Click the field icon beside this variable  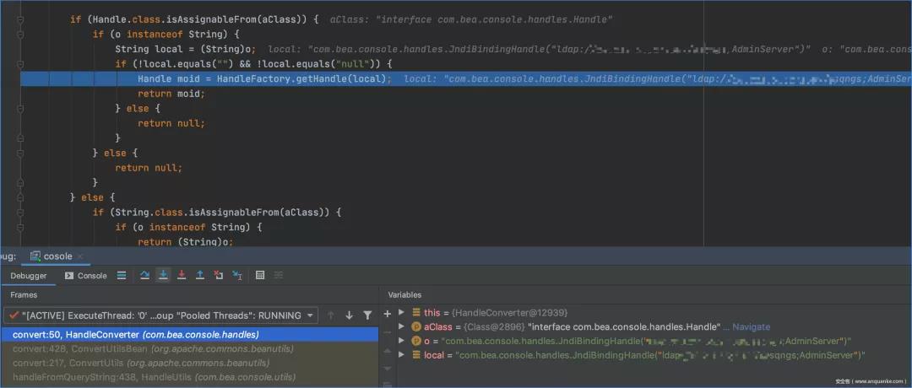click(416, 312)
